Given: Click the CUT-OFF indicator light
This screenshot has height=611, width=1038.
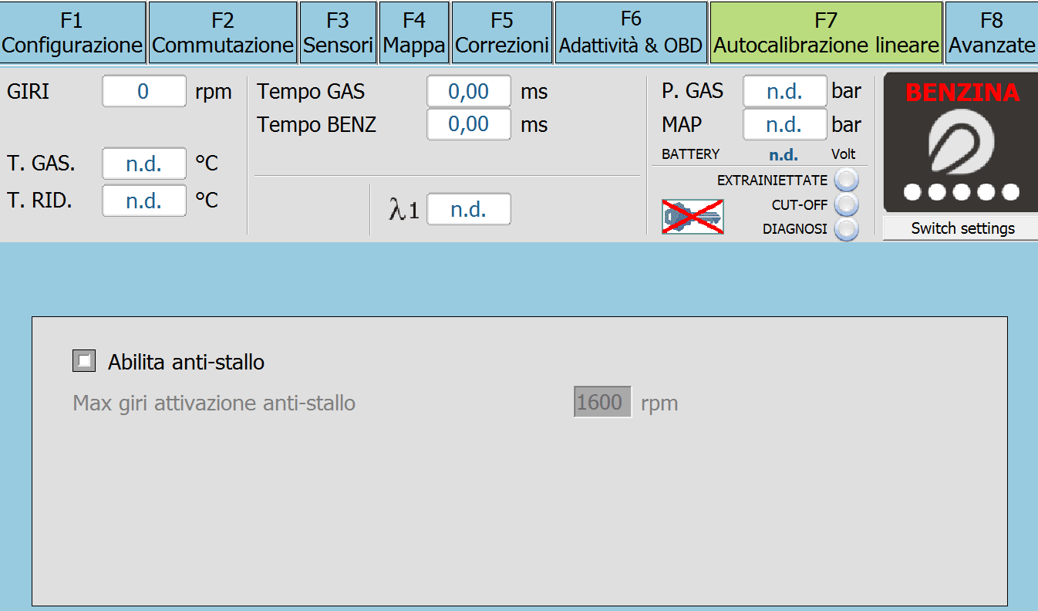Looking at the screenshot, I should coord(847,204).
